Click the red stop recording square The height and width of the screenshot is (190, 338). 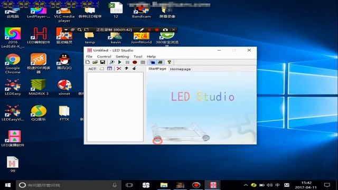[157, 30]
